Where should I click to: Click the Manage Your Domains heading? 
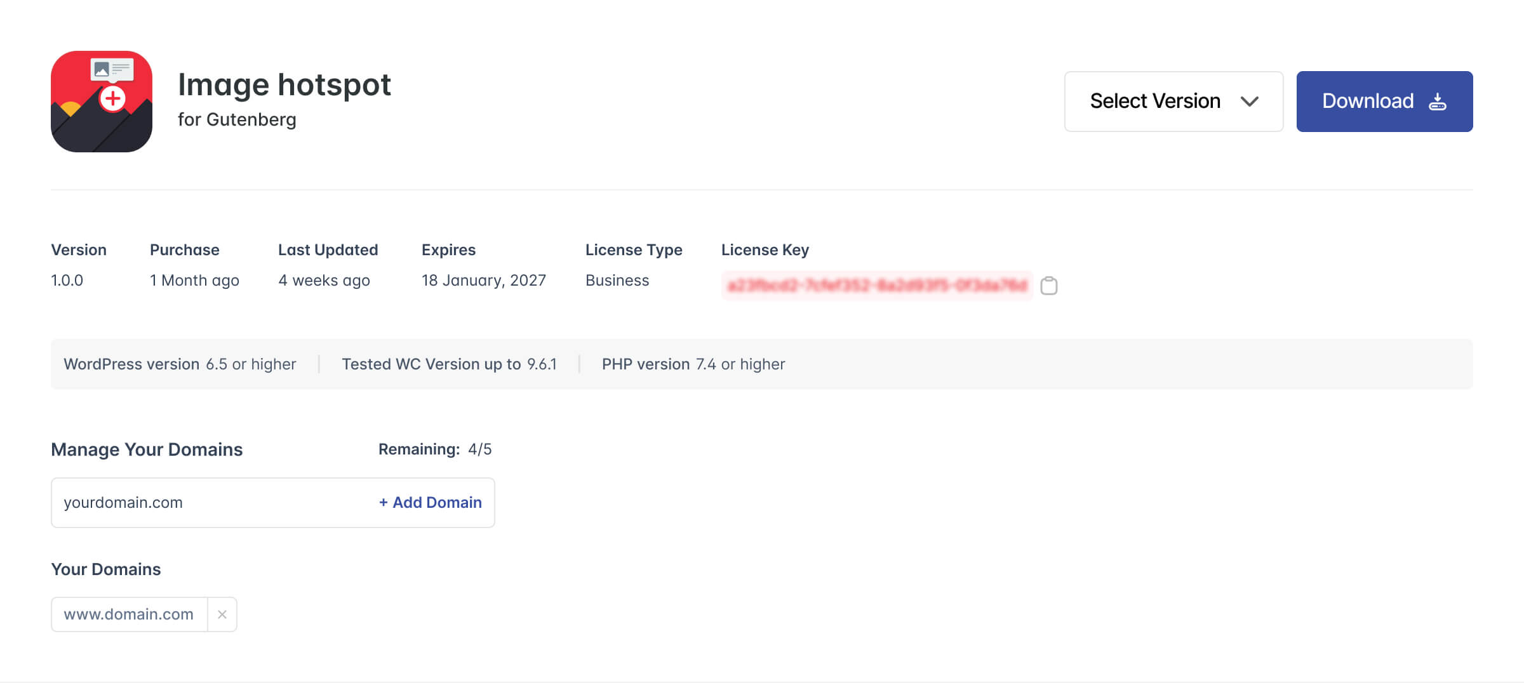pos(147,449)
